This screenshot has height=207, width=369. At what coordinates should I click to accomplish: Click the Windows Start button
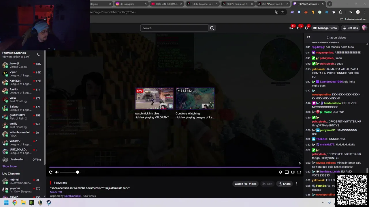6,202
